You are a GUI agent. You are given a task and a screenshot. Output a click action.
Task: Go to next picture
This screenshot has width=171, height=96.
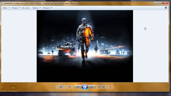(92, 87)
